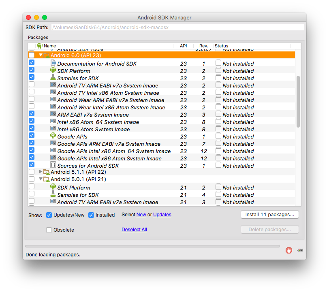This screenshot has width=329, height=292.
Task: Check Android TV ARM EABI v7a API 23 checkbox
Action: (32, 84)
